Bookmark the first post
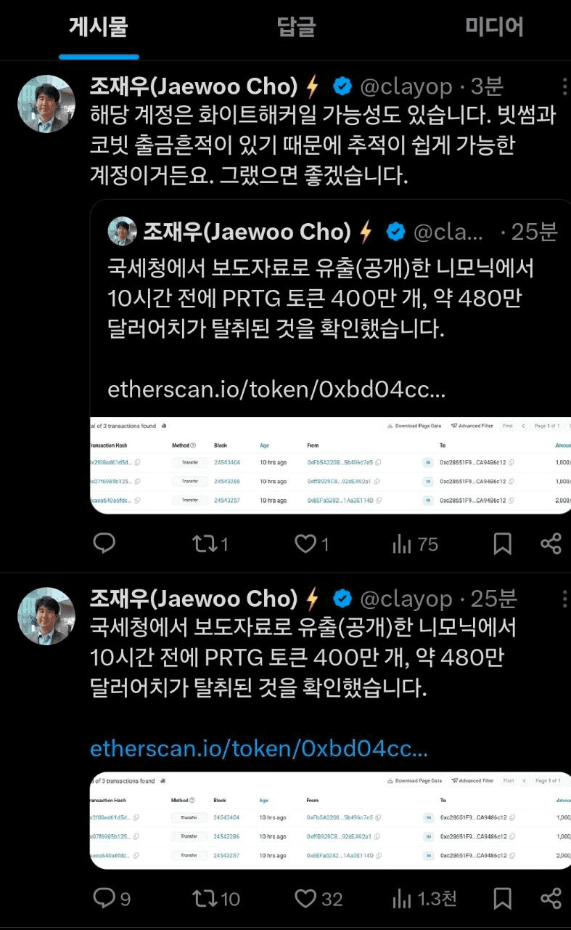 tap(502, 543)
